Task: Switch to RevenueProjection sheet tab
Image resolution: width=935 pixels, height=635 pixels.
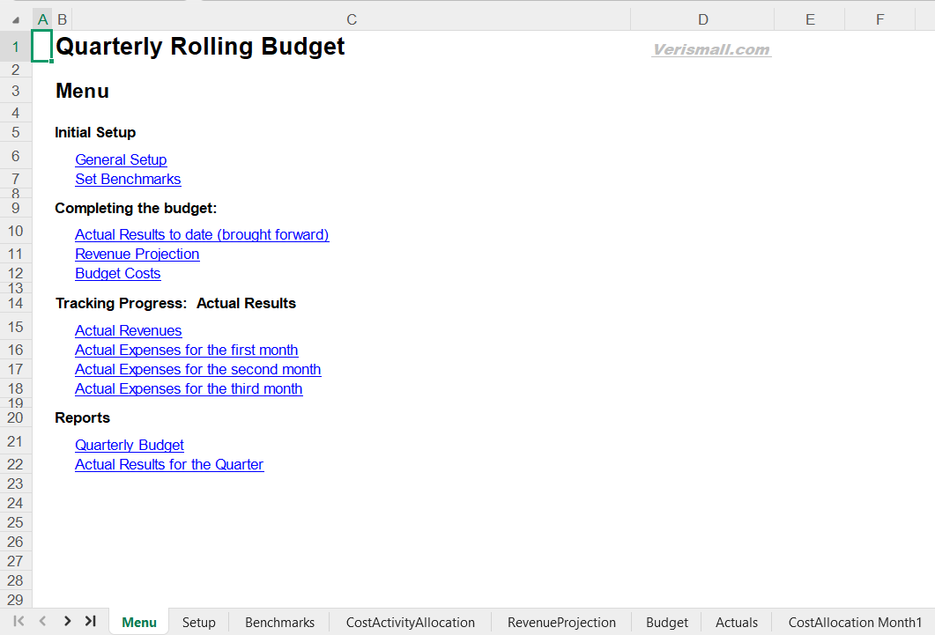Action: click(561, 622)
